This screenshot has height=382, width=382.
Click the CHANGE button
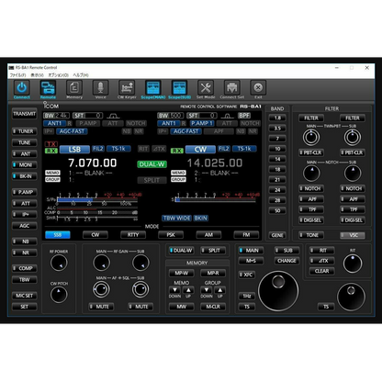coord(286,261)
